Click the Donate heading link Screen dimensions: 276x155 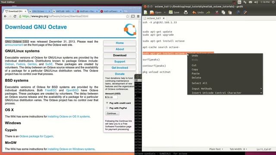click(120, 74)
